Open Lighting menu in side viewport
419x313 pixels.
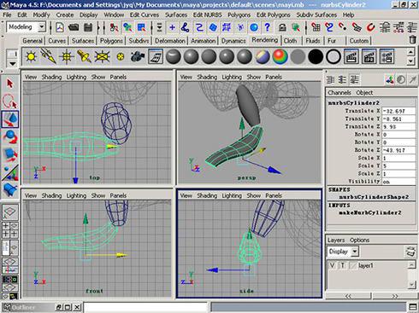click(x=232, y=195)
